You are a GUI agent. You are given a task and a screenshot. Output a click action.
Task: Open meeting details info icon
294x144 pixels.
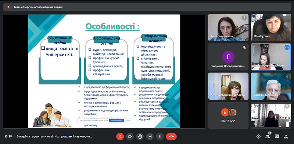(x=258, y=137)
